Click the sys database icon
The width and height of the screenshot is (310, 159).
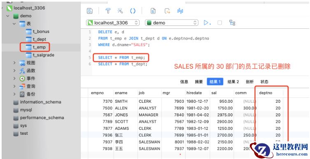[x=16, y=126]
